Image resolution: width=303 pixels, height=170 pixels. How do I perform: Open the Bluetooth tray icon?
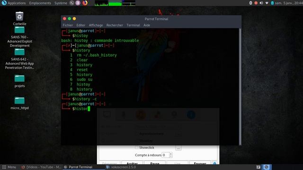[250, 3]
